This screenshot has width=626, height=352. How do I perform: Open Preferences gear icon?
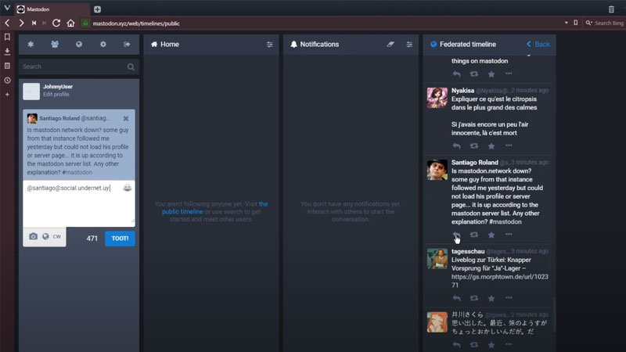click(x=103, y=45)
